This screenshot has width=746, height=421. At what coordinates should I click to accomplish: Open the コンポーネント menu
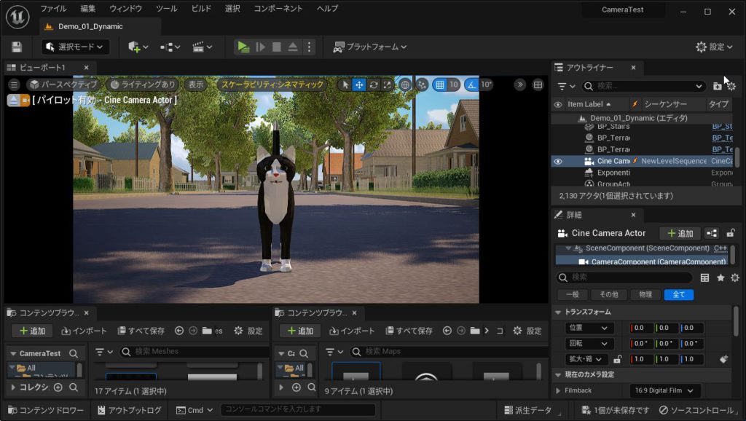278,9
